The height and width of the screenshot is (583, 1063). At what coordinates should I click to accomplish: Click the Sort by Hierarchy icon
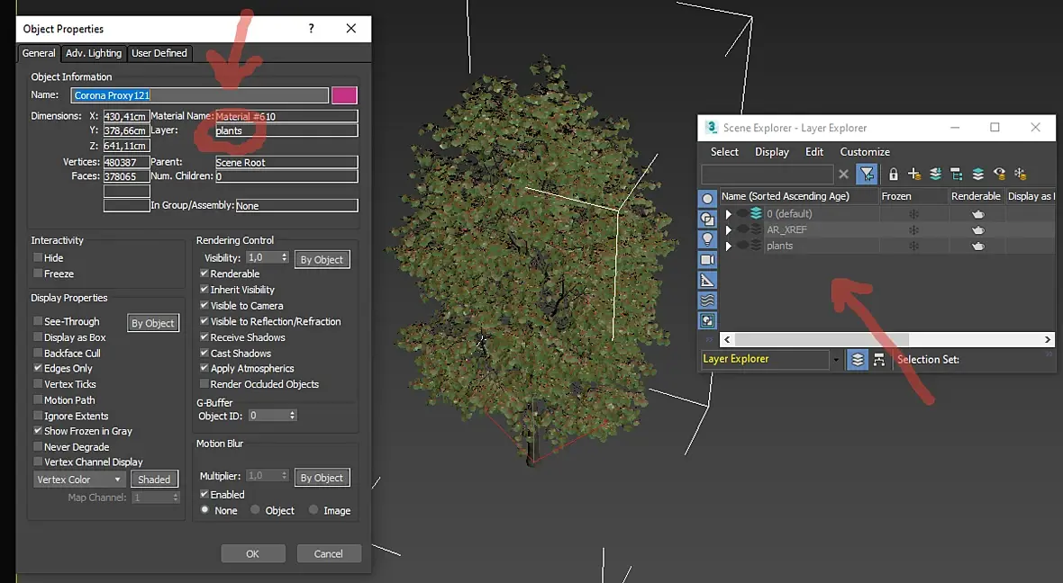pyautogui.click(x=878, y=359)
